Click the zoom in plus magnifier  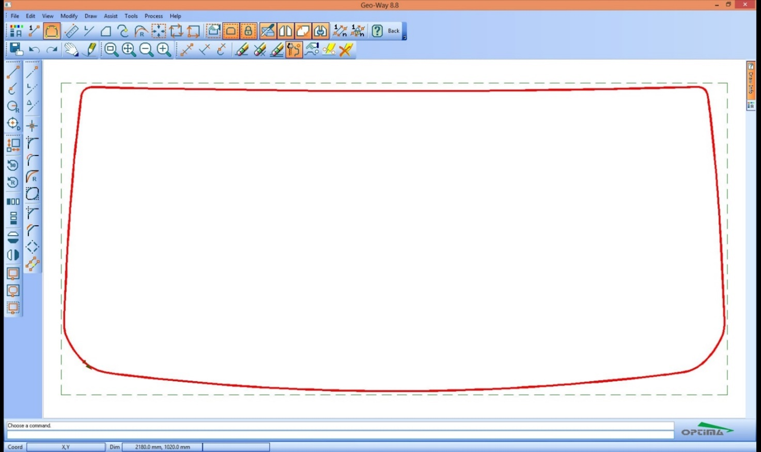tap(164, 50)
